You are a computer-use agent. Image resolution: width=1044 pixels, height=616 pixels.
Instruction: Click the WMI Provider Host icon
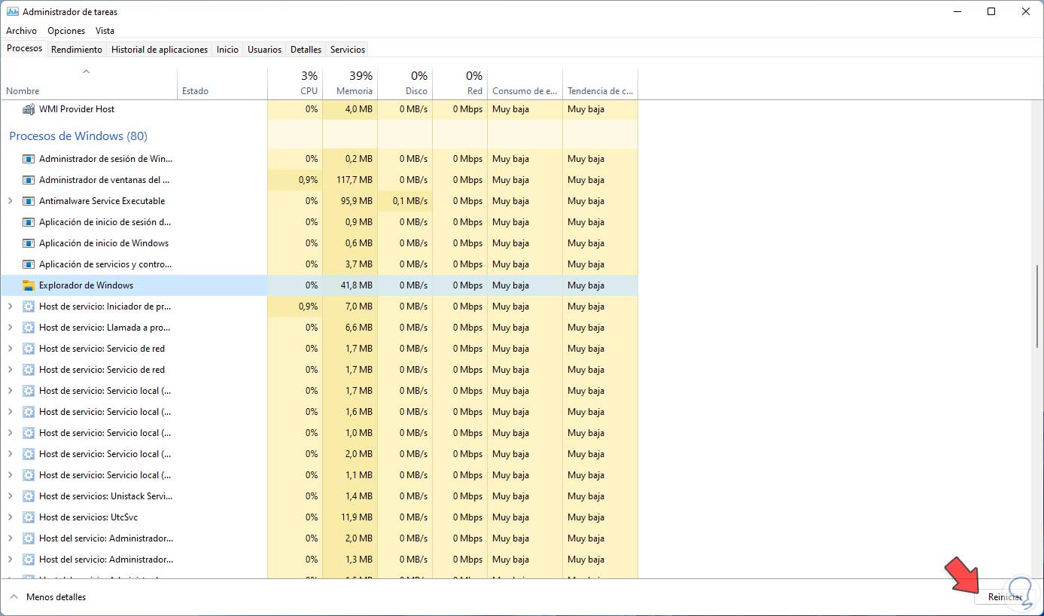click(x=29, y=109)
